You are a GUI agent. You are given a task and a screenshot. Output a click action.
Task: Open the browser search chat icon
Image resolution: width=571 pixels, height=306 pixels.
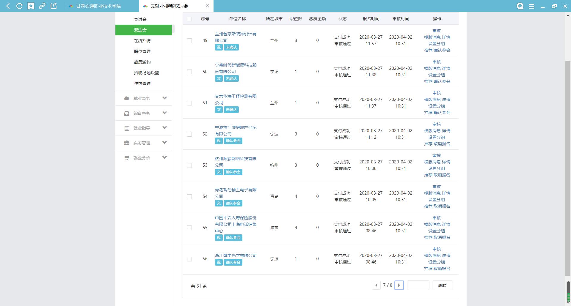[x=520, y=6]
